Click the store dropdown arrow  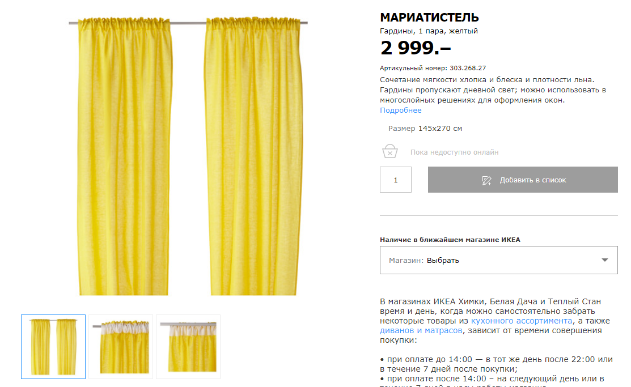click(x=604, y=260)
